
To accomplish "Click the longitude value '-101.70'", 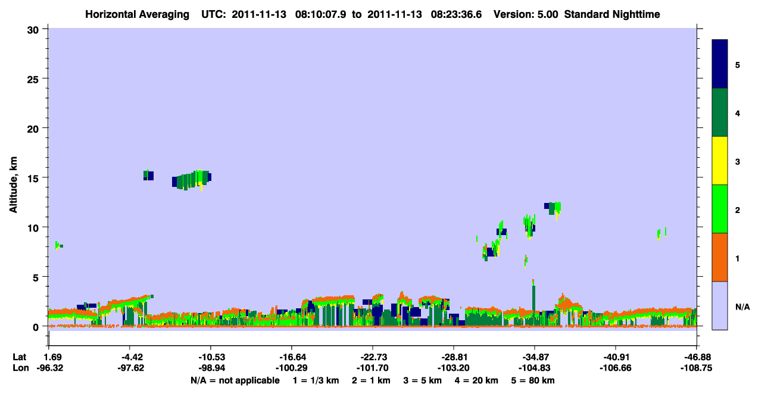I will coord(373,368).
